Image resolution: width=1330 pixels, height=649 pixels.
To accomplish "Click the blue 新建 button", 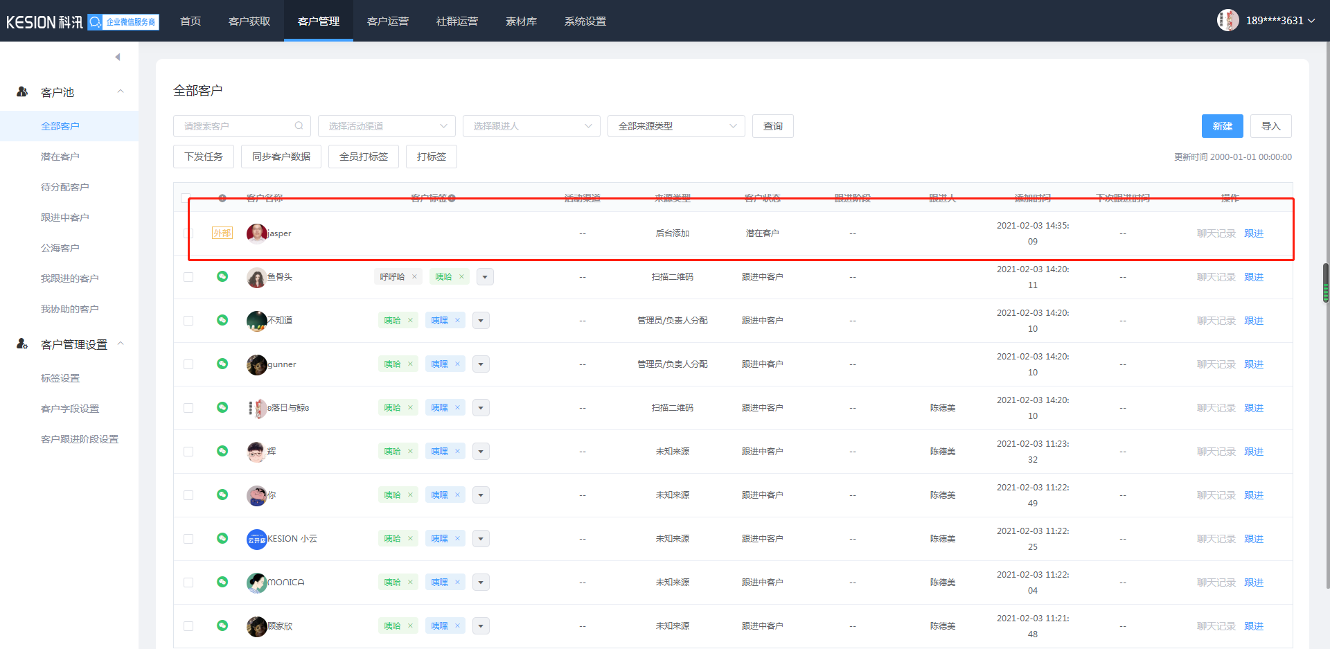I will click(x=1222, y=126).
